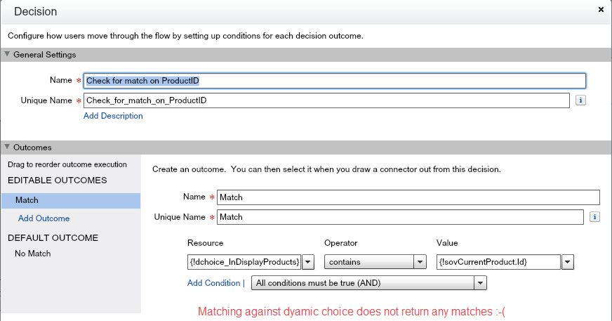Click the outcome Unique Name input field
This screenshot has height=321, width=612.
point(400,217)
